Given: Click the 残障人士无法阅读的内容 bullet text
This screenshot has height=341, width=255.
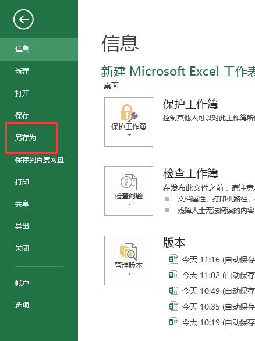Looking at the screenshot, I should click(x=216, y=211).
